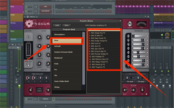Open the first 'lfo ampl' dropdown
Image resolution: width=174 pixels, height=108 pixels.
(x=130, y=82)
